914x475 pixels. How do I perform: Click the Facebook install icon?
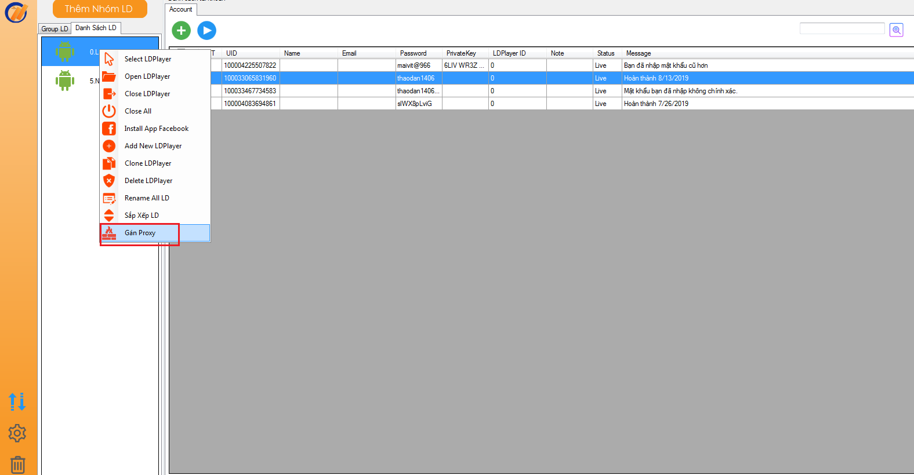tap(109, 129)
